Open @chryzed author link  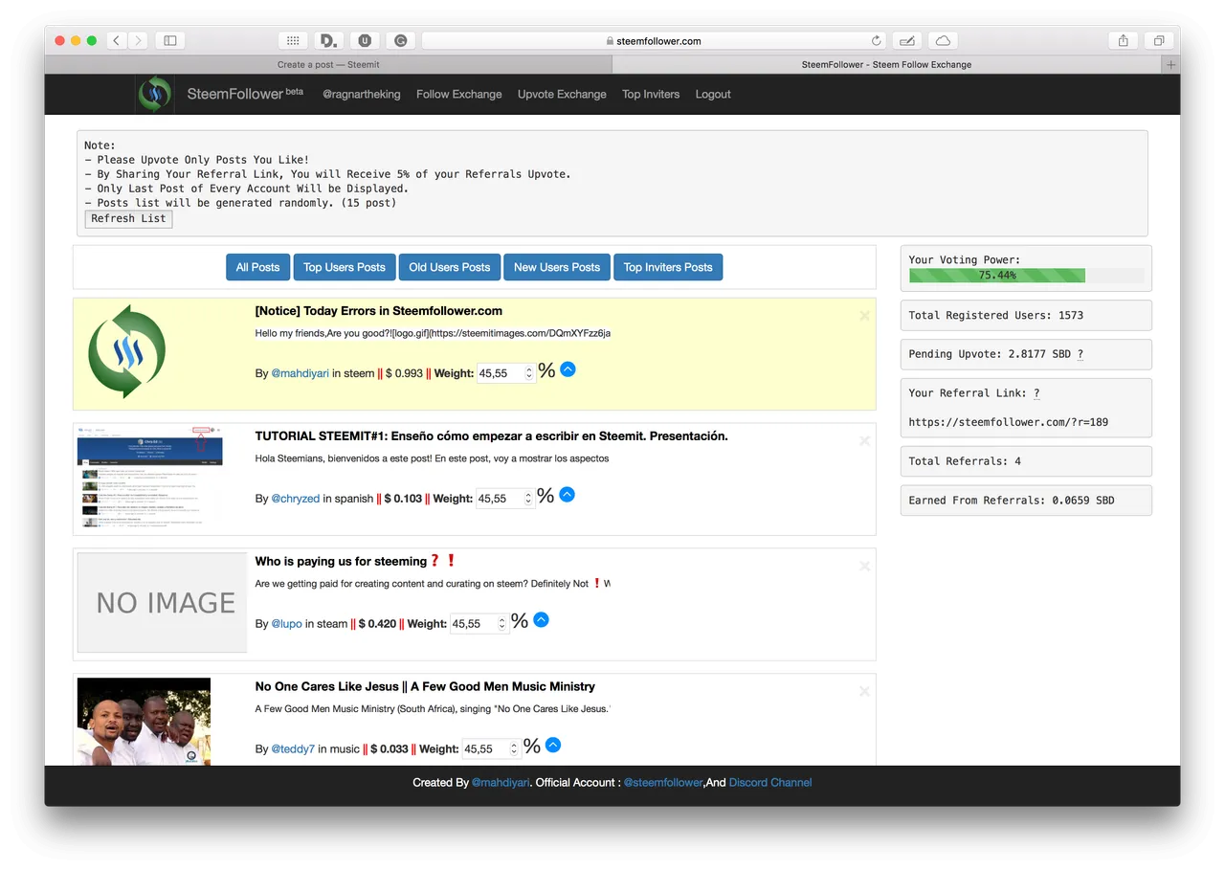(x=296, y=499)
